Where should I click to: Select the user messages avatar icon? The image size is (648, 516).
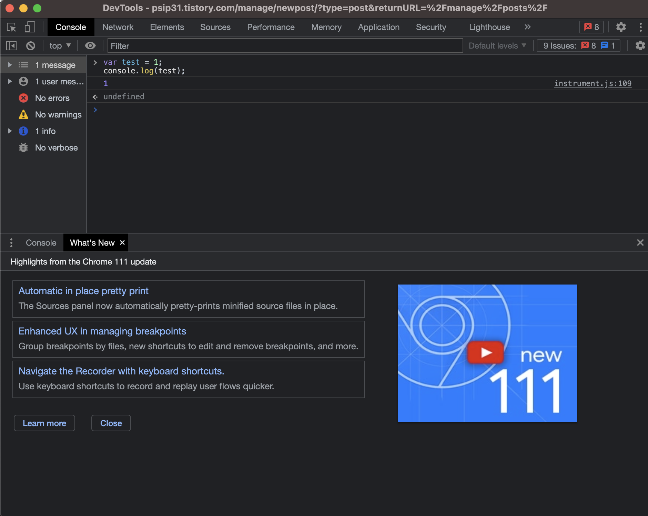click(x=23, y=81)
